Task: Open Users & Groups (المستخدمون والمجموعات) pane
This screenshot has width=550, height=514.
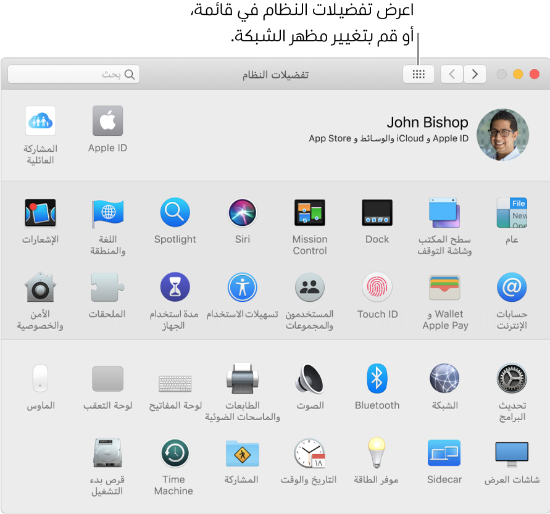Action: click(310, 288)
